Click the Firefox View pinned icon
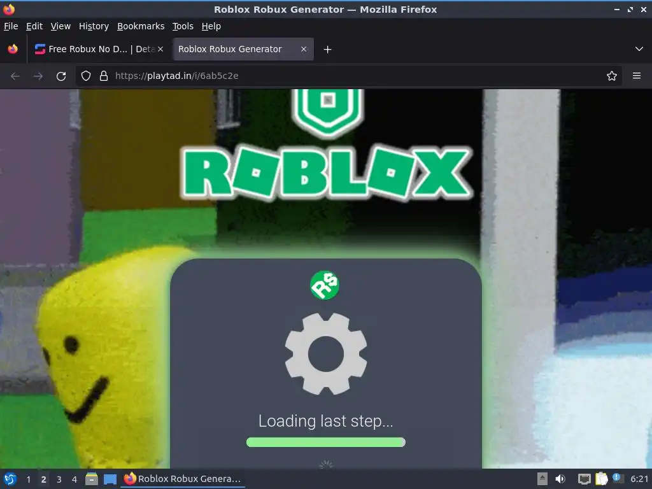Image resolution: width=652 pixels, height=489 pixels. pyautogui.click(x=13, y=49)
